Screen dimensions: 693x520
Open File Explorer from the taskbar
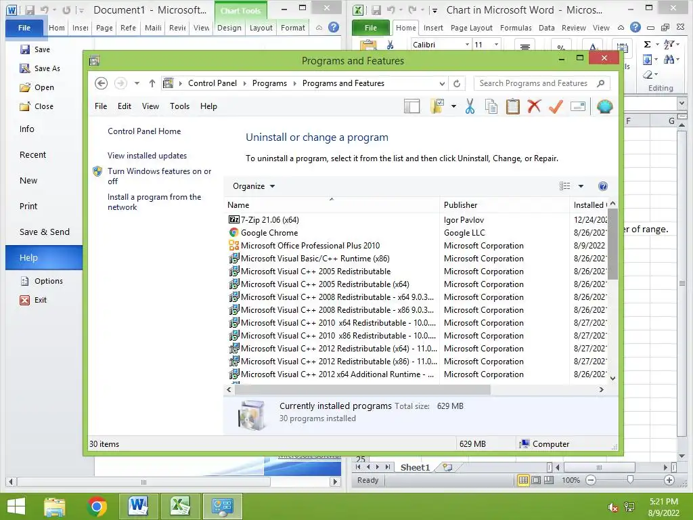click(x=54, y=506)
